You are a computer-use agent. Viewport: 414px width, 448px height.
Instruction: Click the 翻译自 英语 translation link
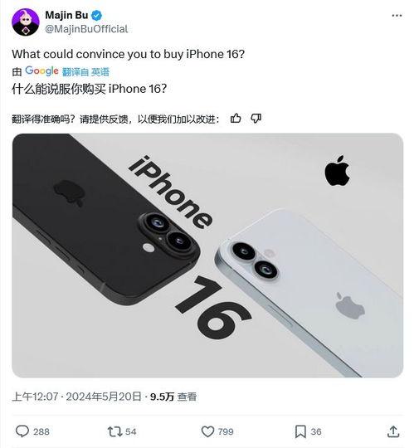click(x=85, y=71)
